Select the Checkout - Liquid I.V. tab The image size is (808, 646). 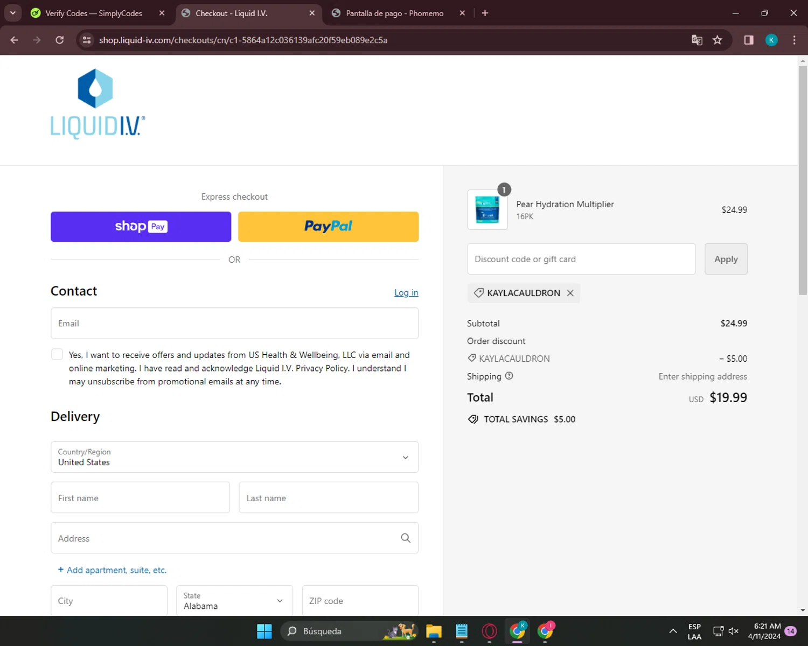[231, 13]
